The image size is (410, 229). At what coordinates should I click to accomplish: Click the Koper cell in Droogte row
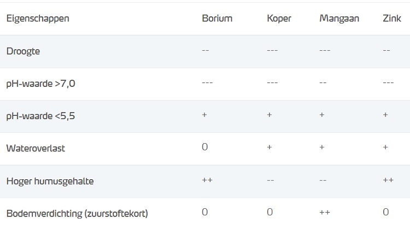272,50
